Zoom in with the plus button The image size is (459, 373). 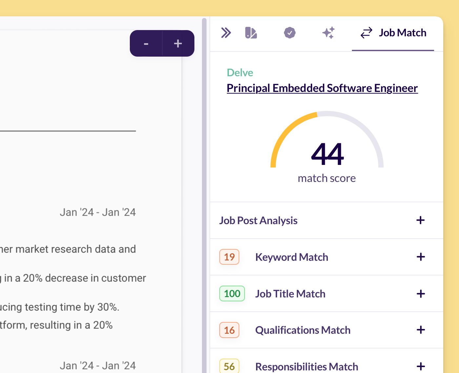click(178, 44)
